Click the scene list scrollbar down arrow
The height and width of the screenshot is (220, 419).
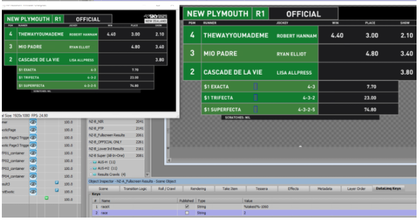click(147, 175)
